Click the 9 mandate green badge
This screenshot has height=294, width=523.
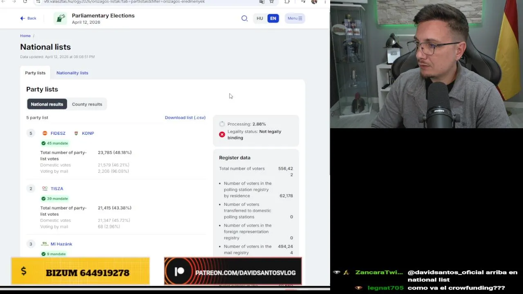[54, 254]
